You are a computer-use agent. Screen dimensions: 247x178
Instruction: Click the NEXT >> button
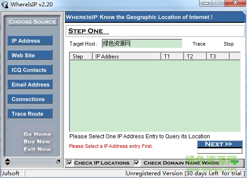220,147
